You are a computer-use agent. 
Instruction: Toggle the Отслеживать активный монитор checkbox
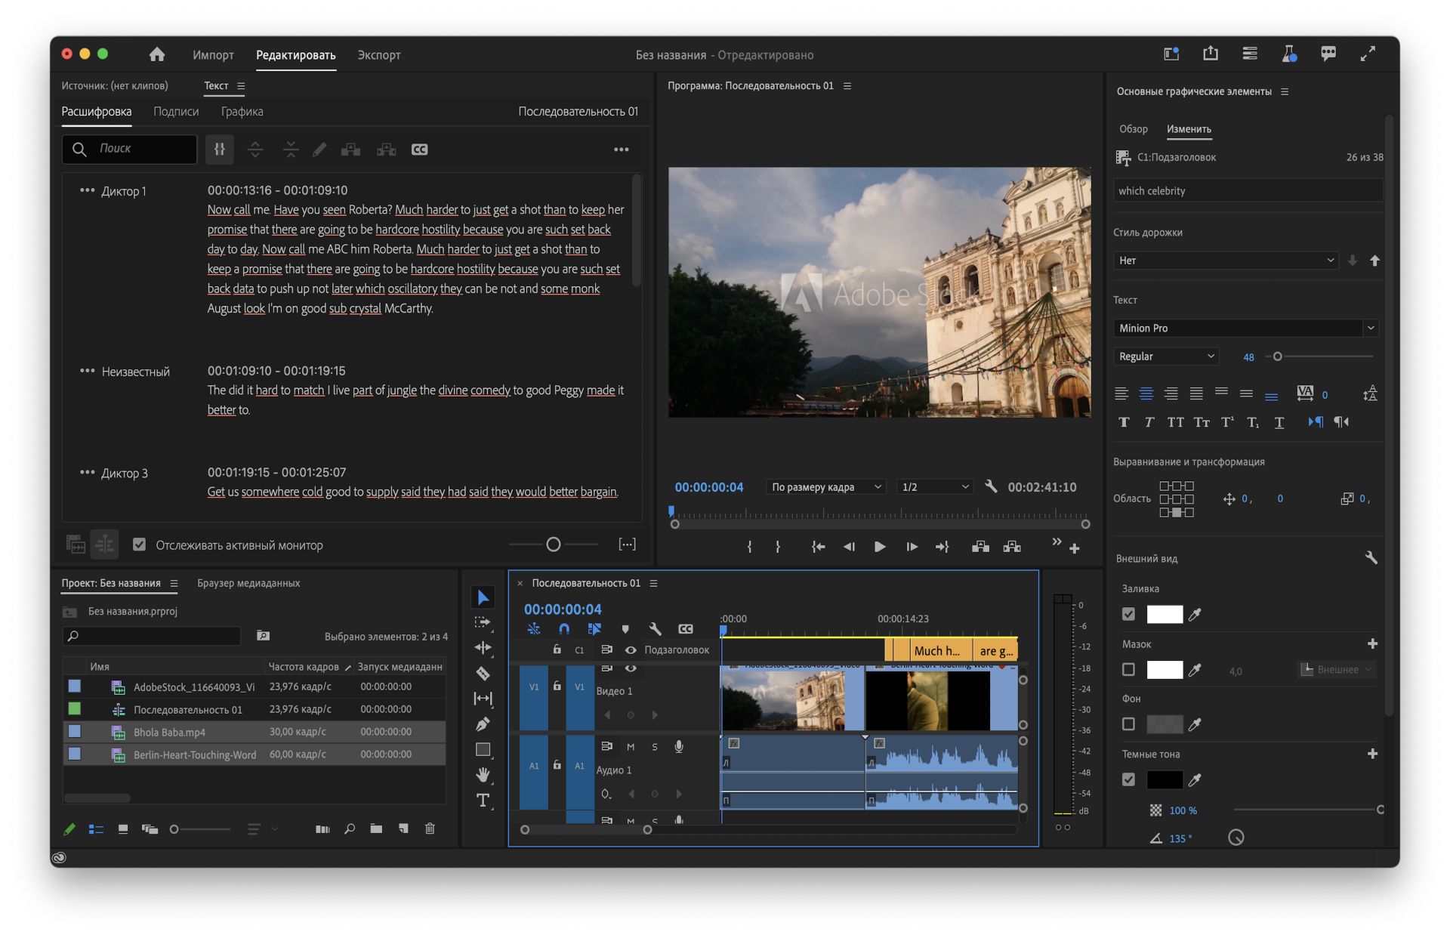[137, 544]
